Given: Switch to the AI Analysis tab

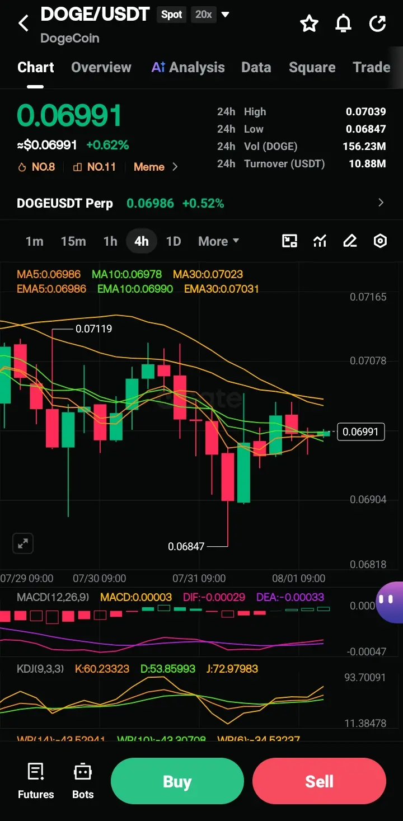Looking at the screenshot, I should (x=188, y=67).
